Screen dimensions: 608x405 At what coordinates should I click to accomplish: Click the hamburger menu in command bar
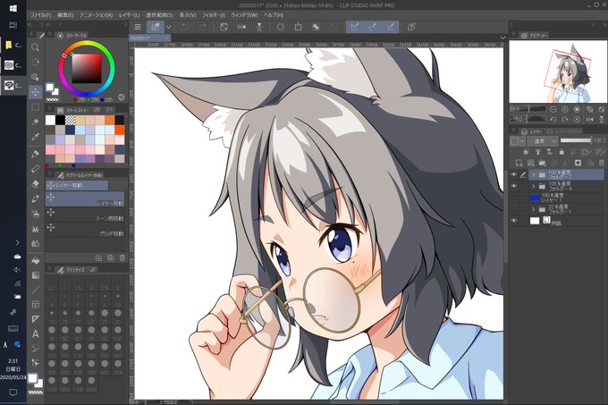pyautogui.click(x=138, y=27)
